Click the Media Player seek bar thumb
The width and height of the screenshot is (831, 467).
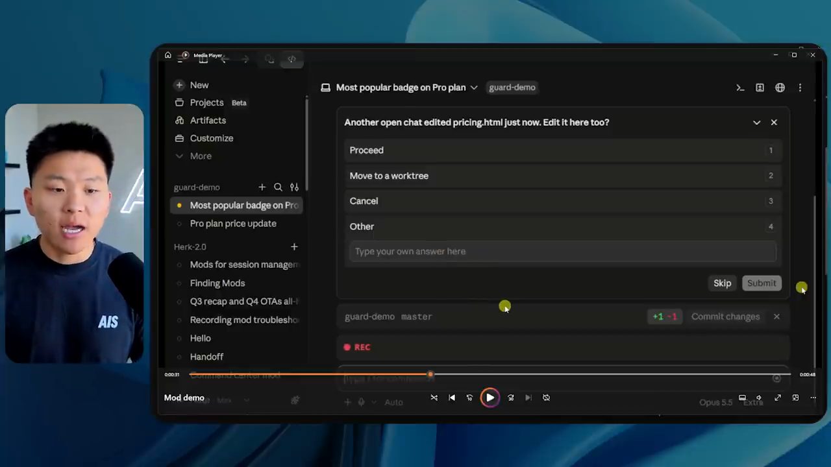(430, 374)
